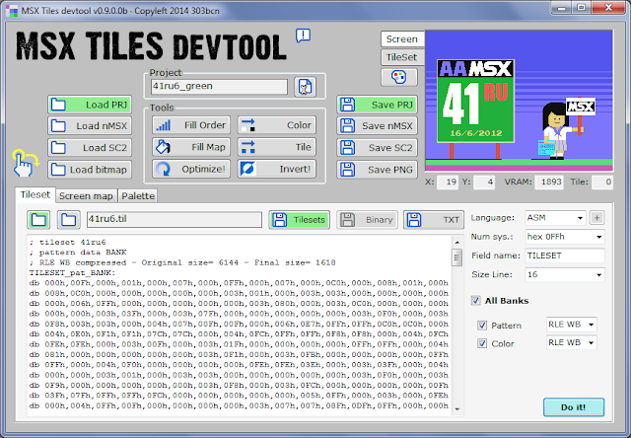Viewport: 631px width, 438px height.
Task: Click the gray folder icon beside filename
Action: click(68, 220)
